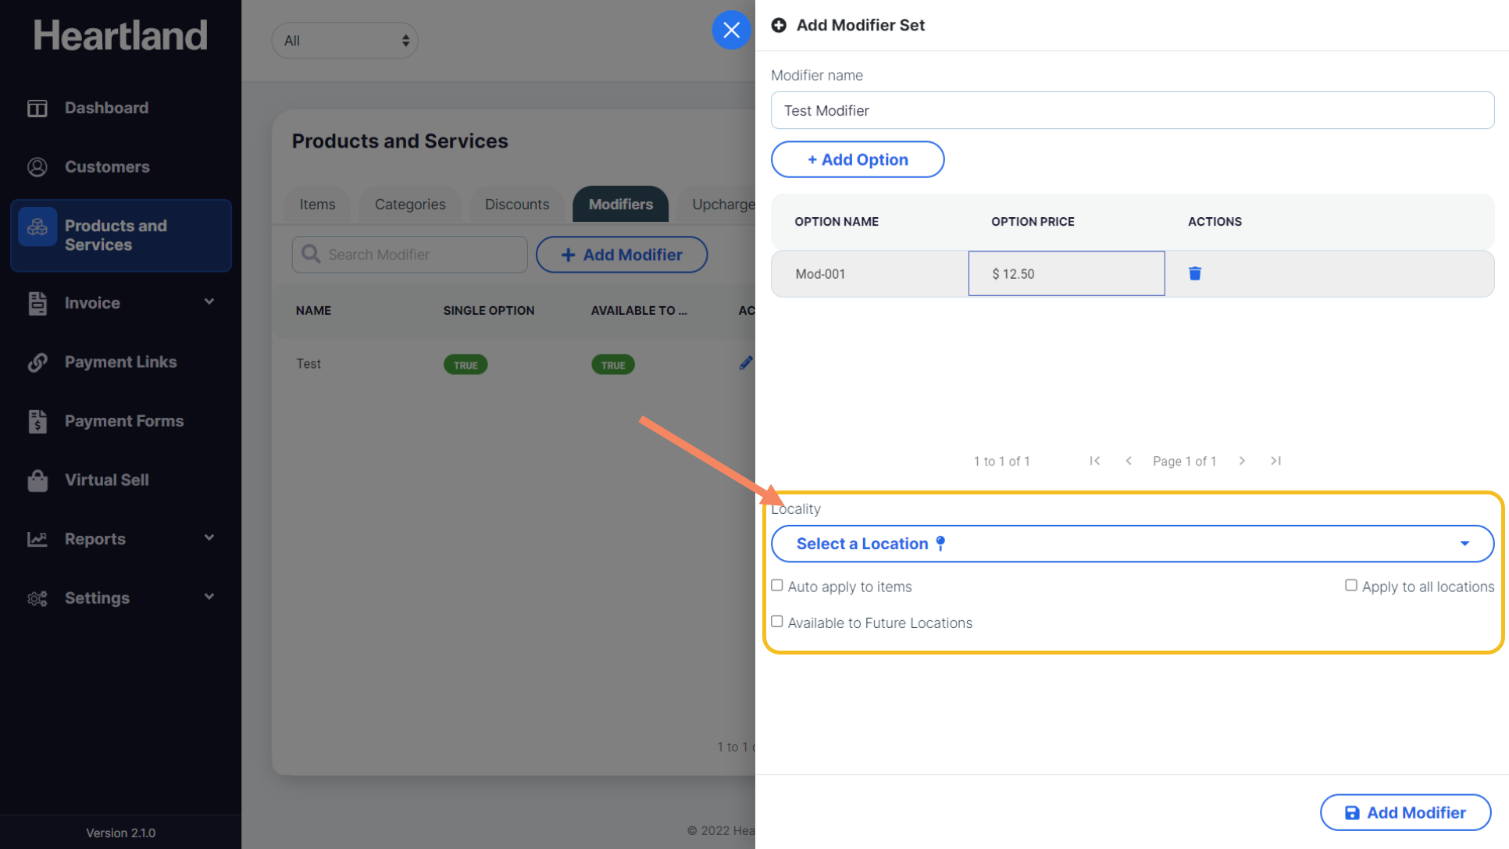1509x849 pixels.
Task: Open the Select a Location dropdown
Action: (1132, 544)
